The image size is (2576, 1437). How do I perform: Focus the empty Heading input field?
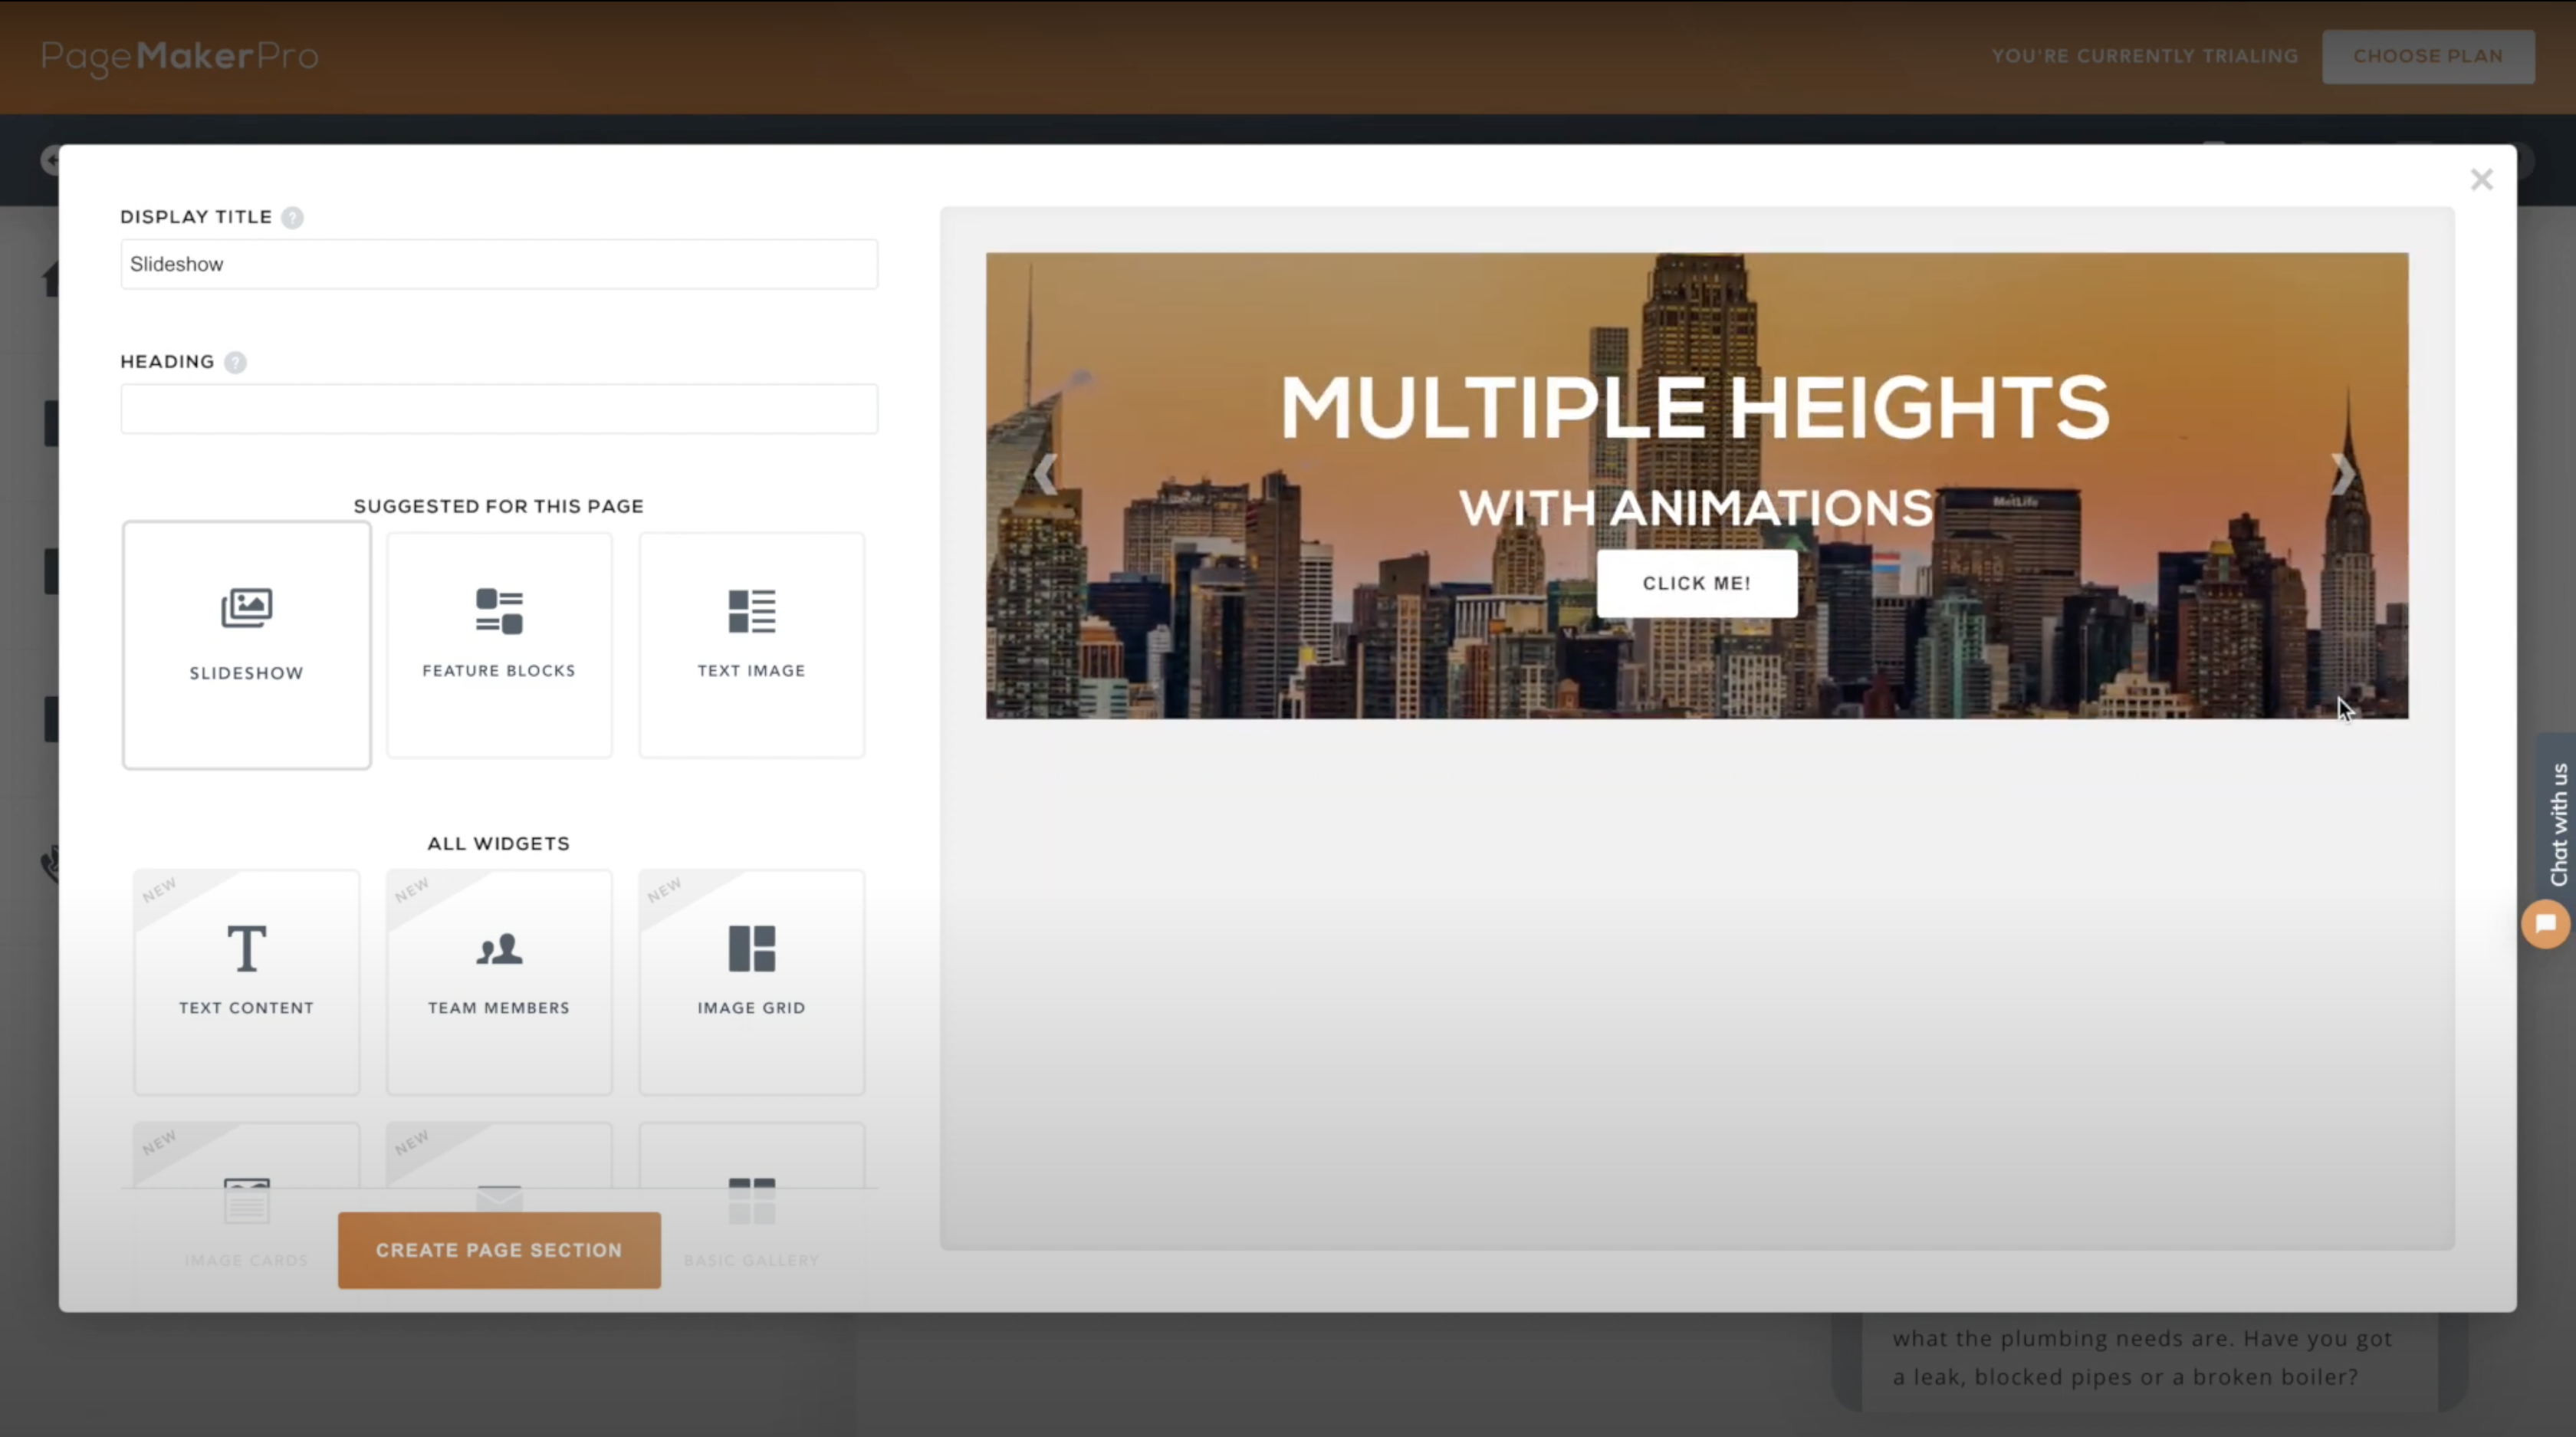point(499,409)
